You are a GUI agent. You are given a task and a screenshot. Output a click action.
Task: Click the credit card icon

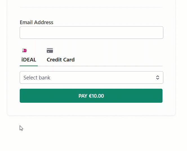pos(50,51)
